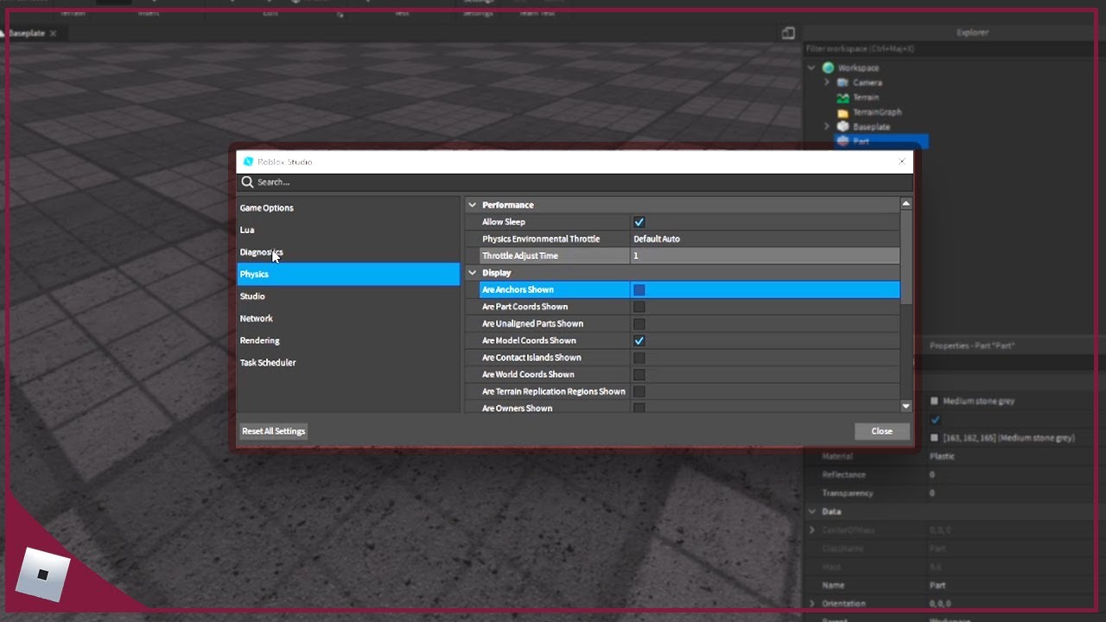Select the TerrainGraph folder icon
Image resolution: width=1106 pixels, height=622 pixels.
(843, 112)
